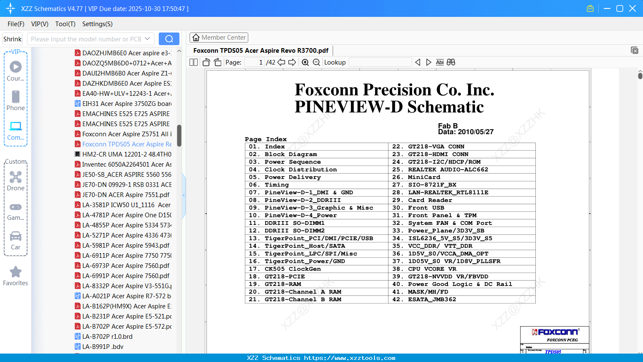Image resolution: width=643 pixels, height=362 pixels.
Task: Open the File(F) menu
Action: click(x=16, y=24)
